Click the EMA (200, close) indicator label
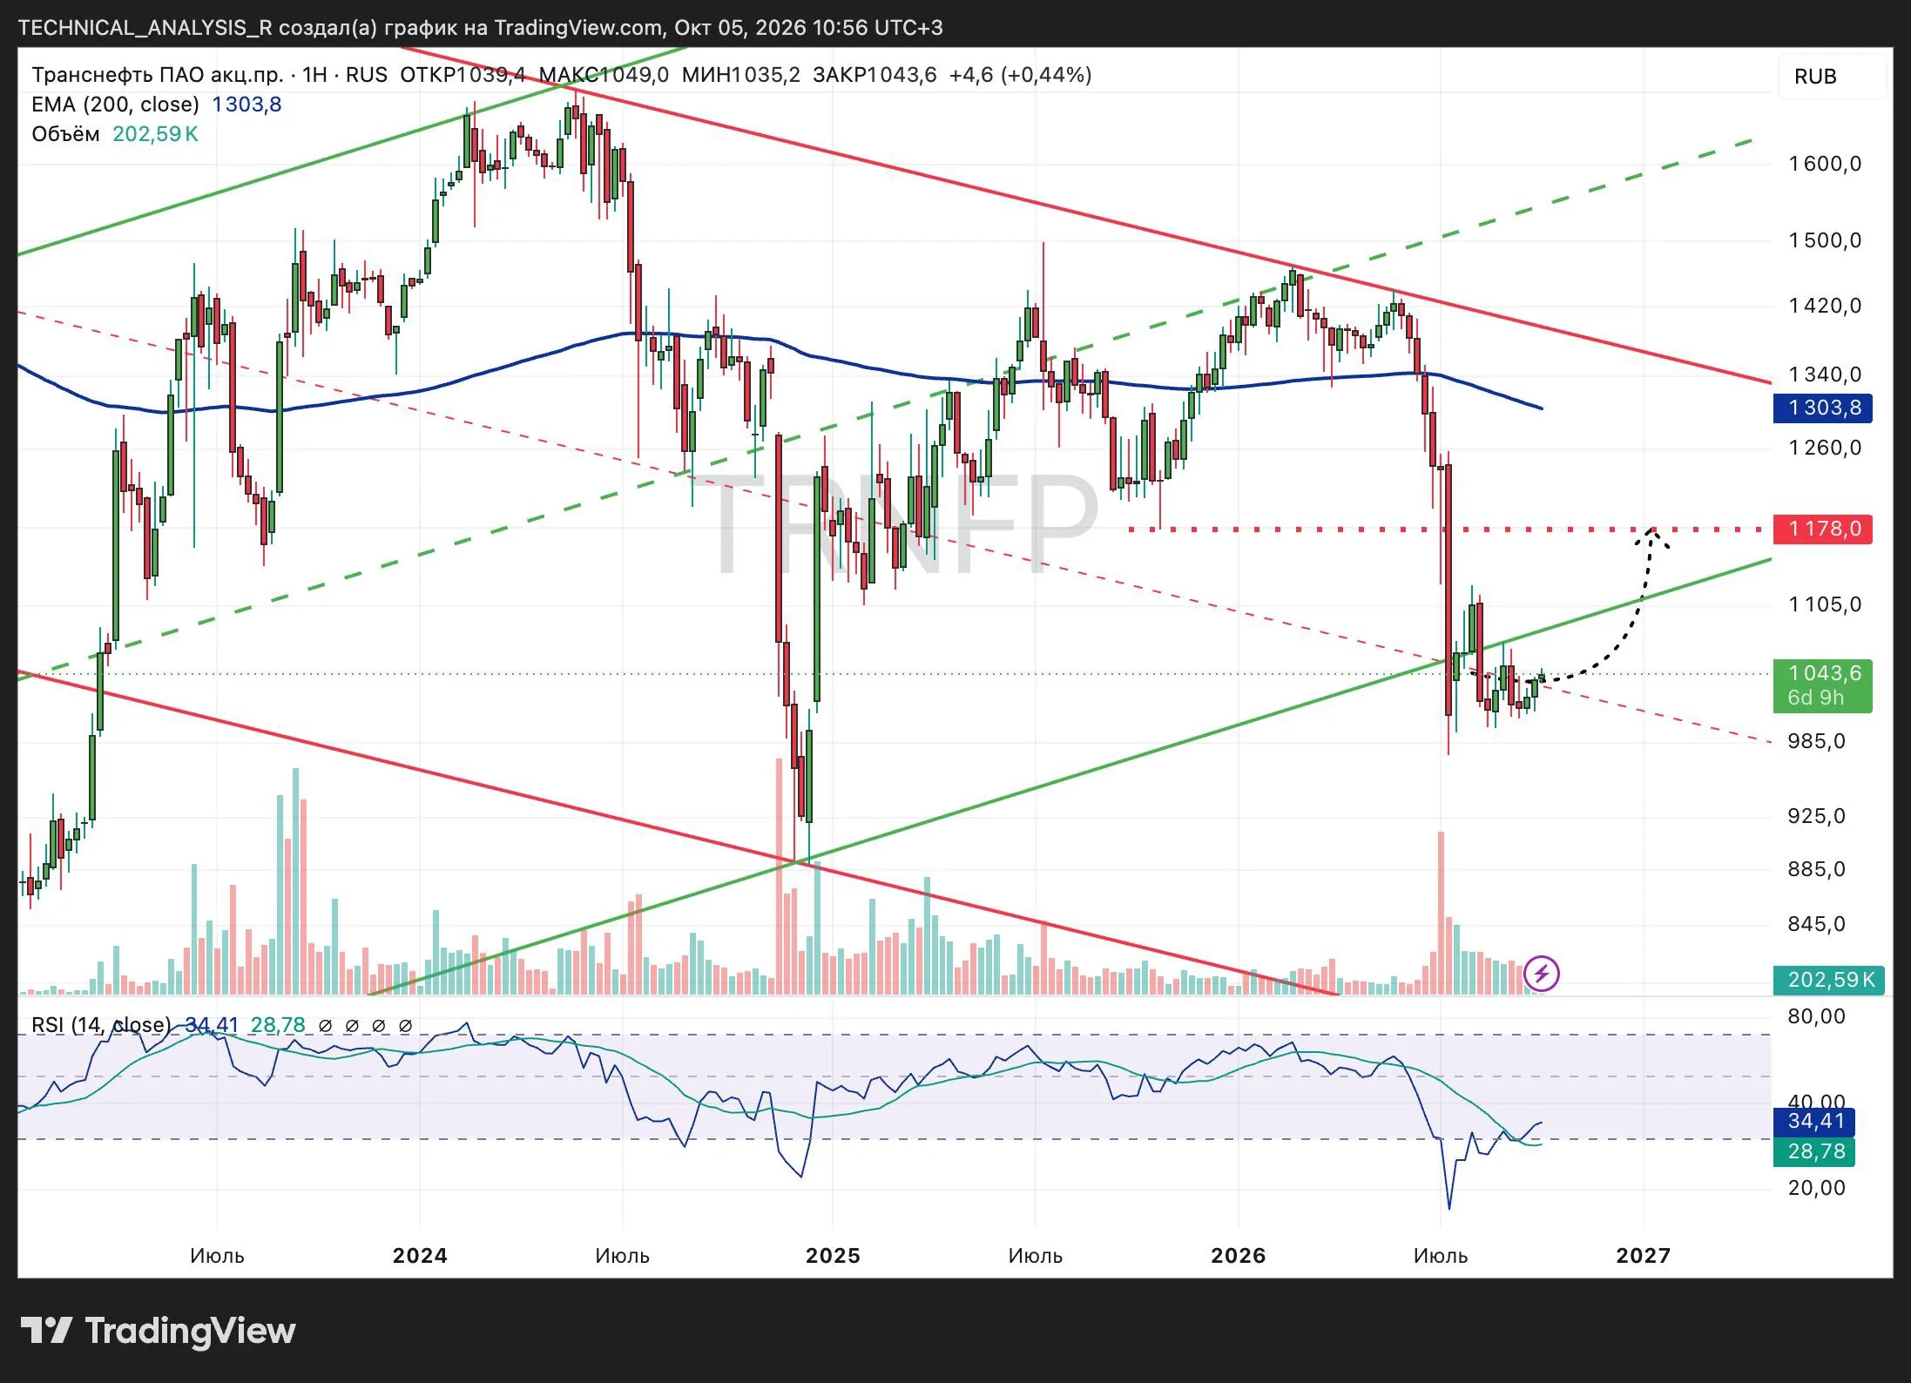 click(115, 105)
